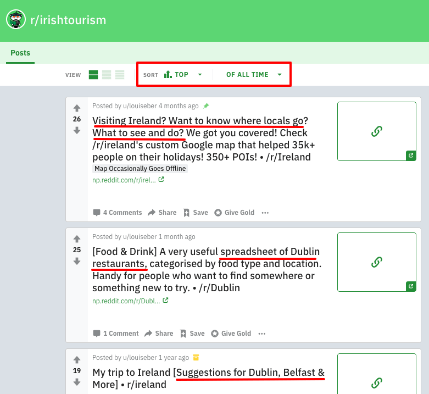The width and height of the screenshot is (429, 394).
Task: Open the np.reddit.com/r/irel... link
Action: tap(128, 180)
